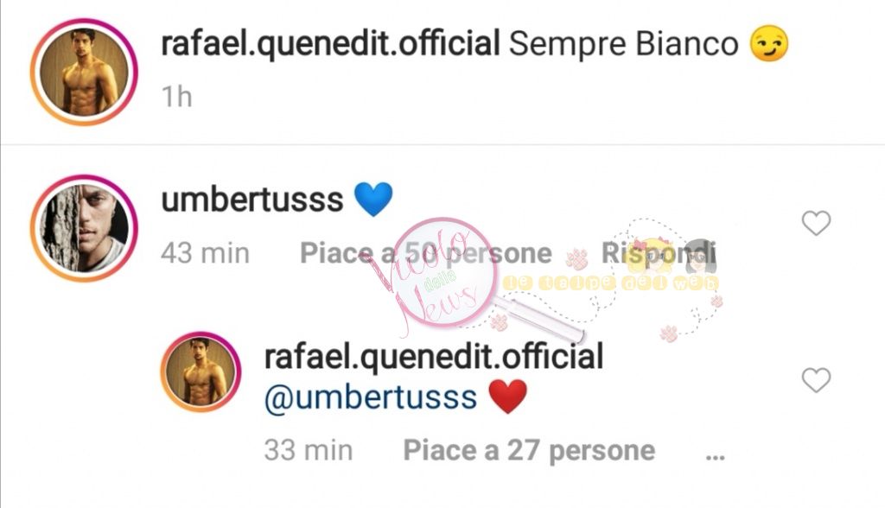Click the '43 min' comment timestamp
The width and height of the screenshot is (885, 508).
[x=205, y=253]
